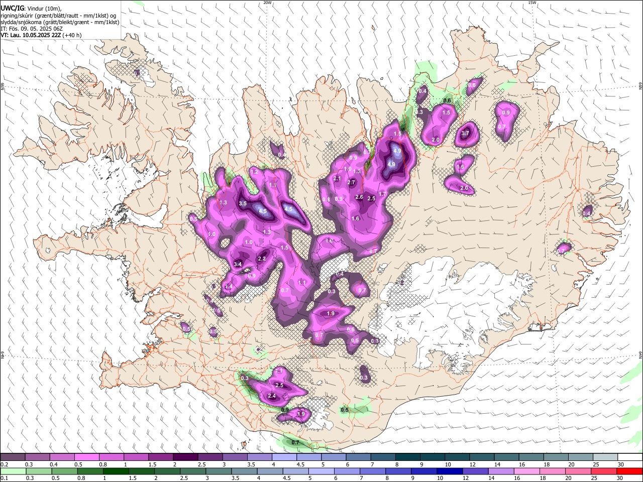Click the 'rigning/skúrir' legend description line
The image size is (643, 482).
pyautogui.click(x=58, y=15)
